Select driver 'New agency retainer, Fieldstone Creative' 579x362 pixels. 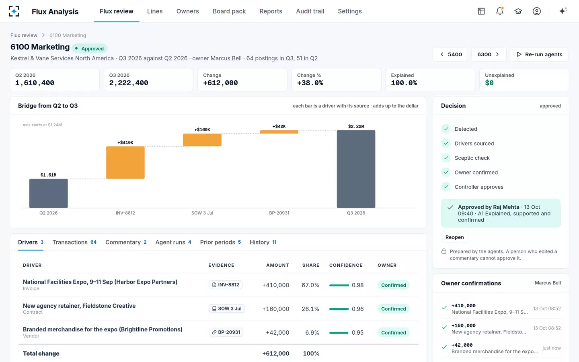coord(79,306)
